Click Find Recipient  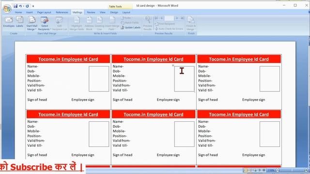[x=165, y=24]
